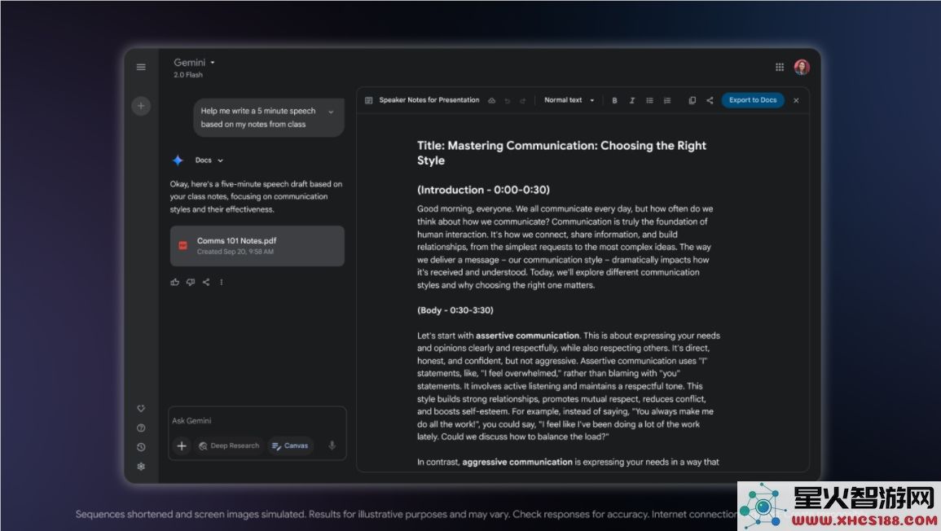
Task: Open more options for the response
Action: point(222,282)
